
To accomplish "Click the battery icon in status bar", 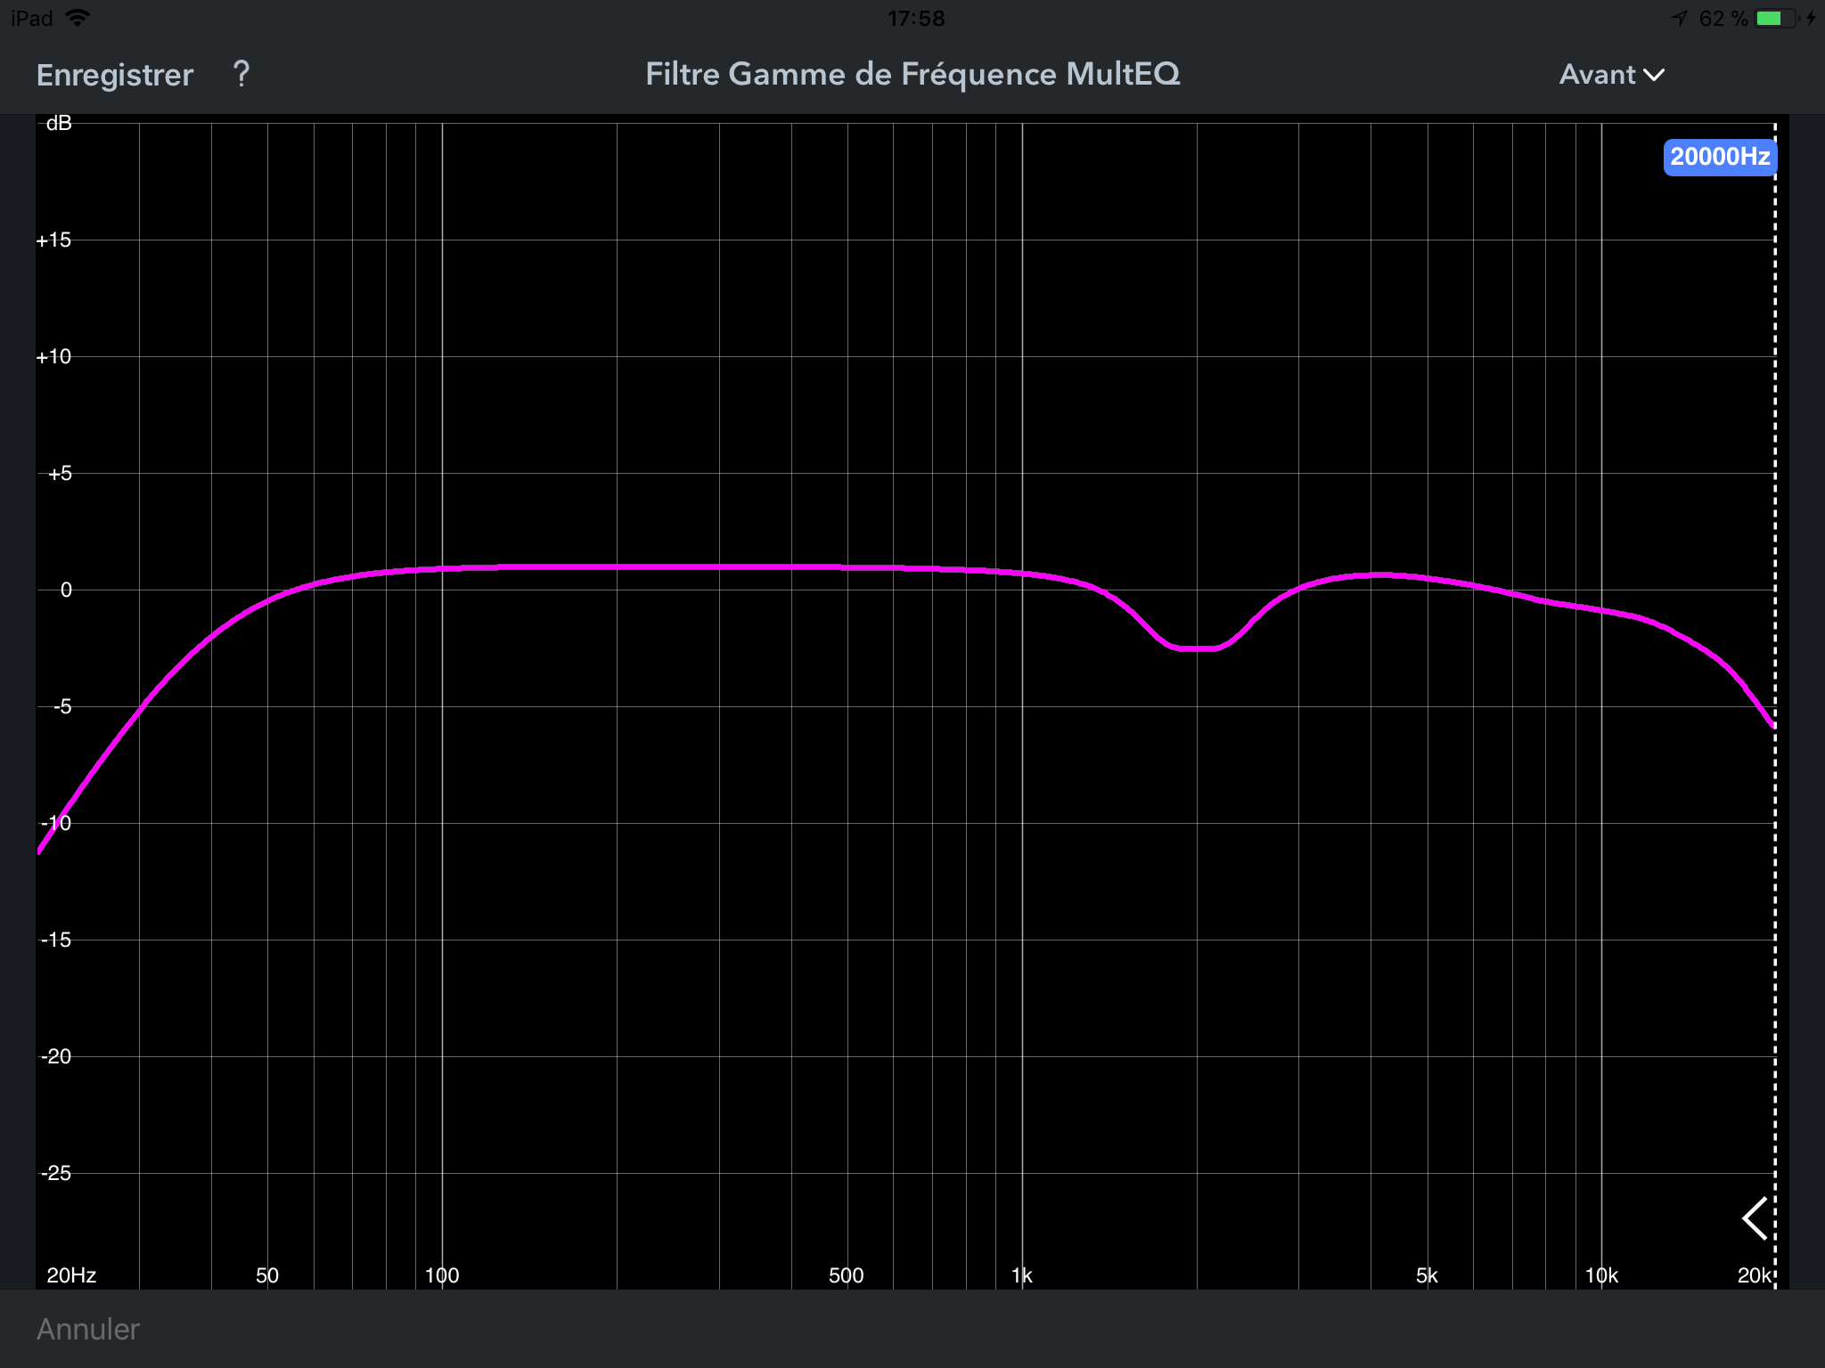I will [x=1776, y=18].
